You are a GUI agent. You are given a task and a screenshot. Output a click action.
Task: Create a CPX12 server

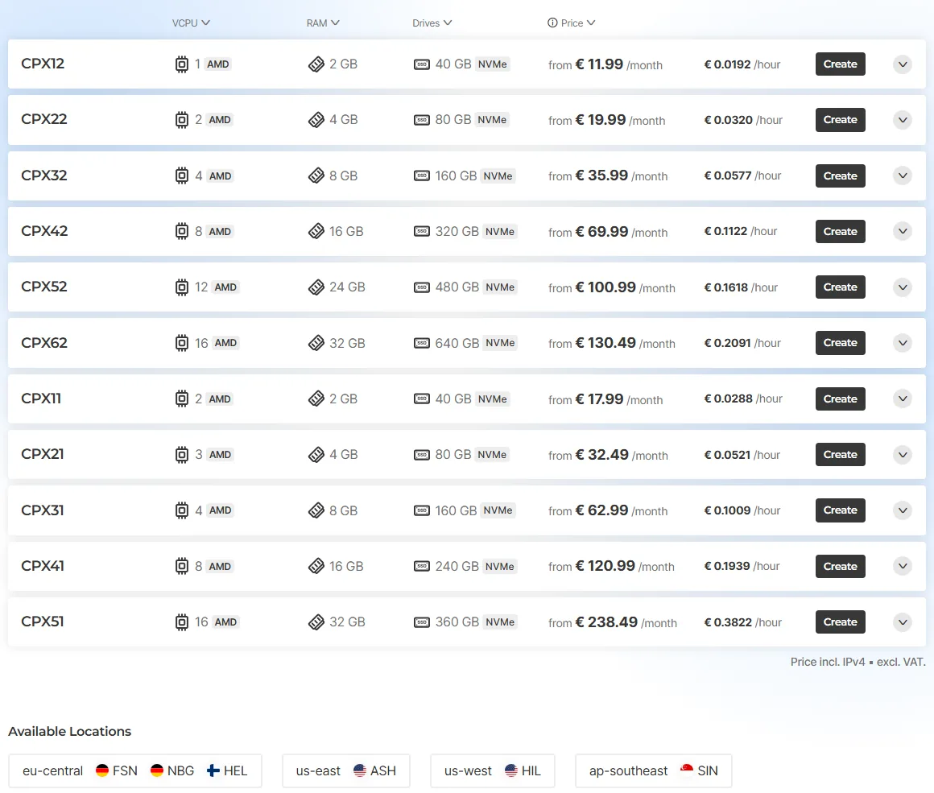coord(840,64)
